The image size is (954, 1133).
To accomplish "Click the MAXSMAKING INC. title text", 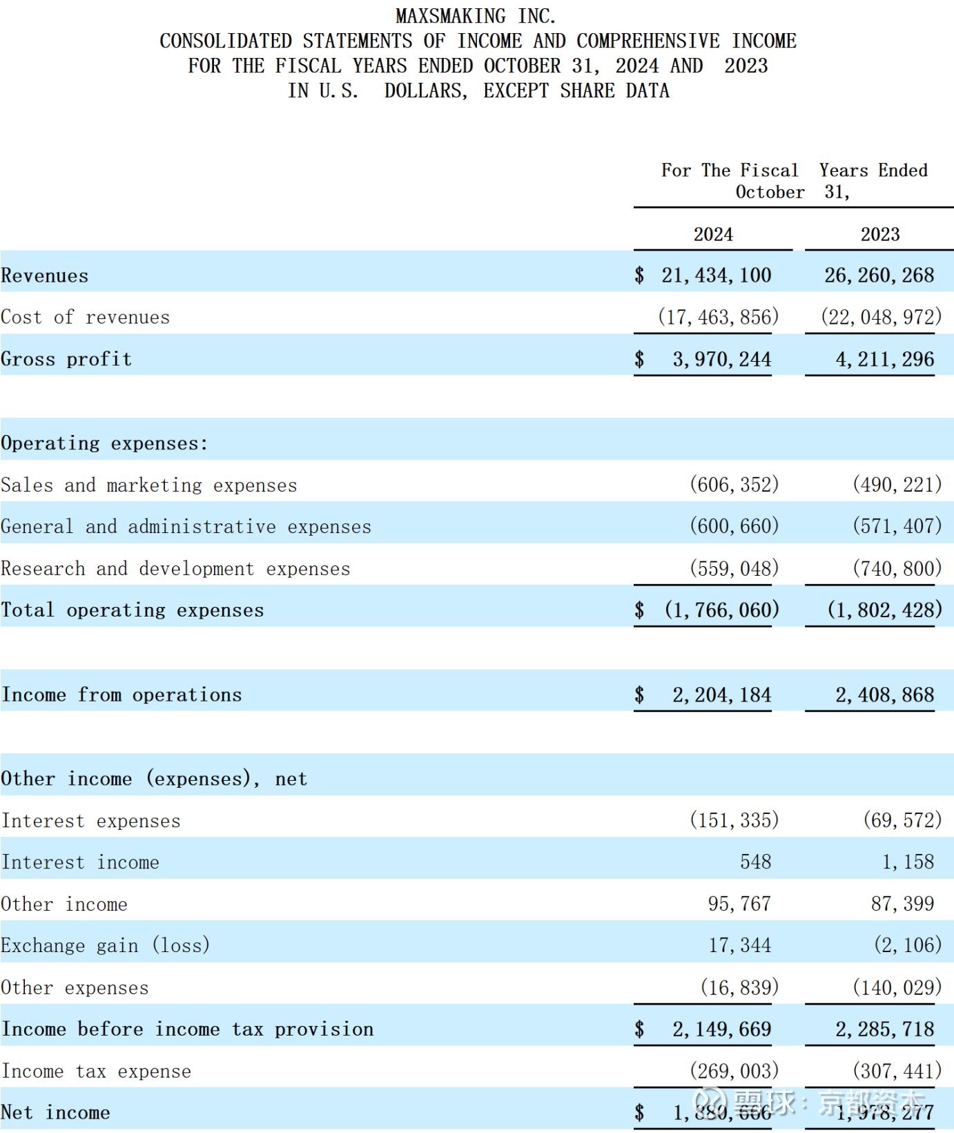I will (476, 16).
